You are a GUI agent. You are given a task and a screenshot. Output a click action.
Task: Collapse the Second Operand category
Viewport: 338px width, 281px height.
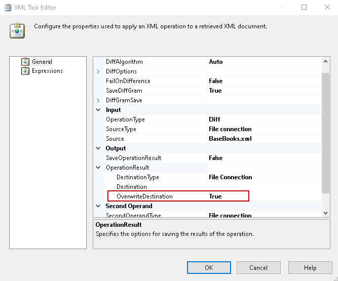tap(98, 206)
